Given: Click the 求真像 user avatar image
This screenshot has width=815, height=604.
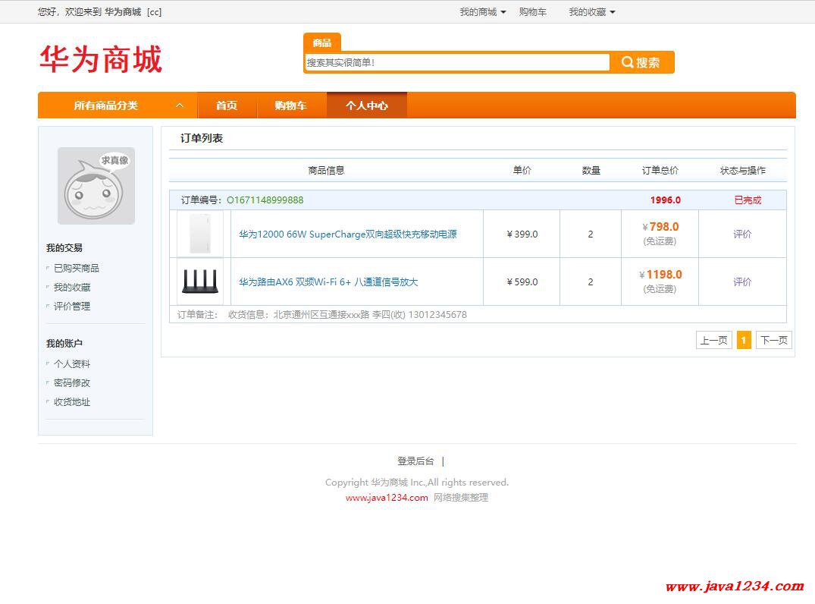Looking at the screenshot, I should [x=96, y=186].
